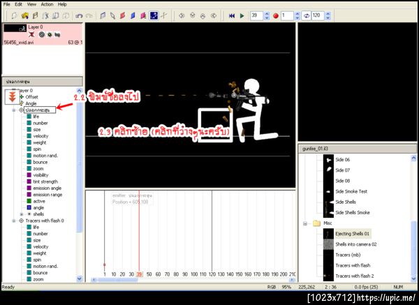Screen dimensions: 419x305
Task: Click the right-pointing navigation icon
Action: point(214,16)
